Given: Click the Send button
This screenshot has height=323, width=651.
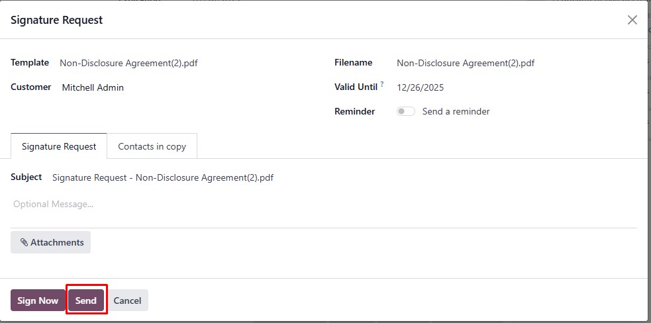Looking at the screenshot, I should [86, 300].
